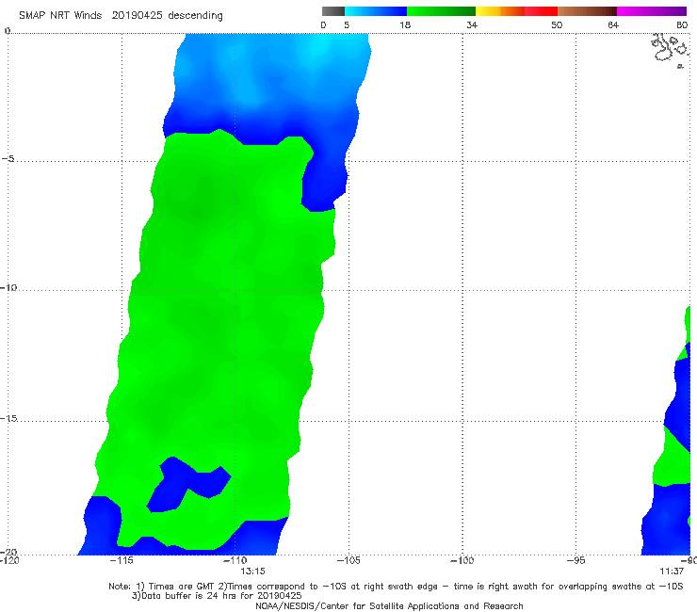Click the green segment of the color bar
Image resolution: width=697 pixels, height=612 pixels.
tap(441, 11)
